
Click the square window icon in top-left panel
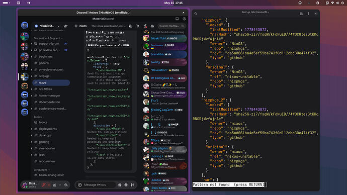tap(19, 3)
